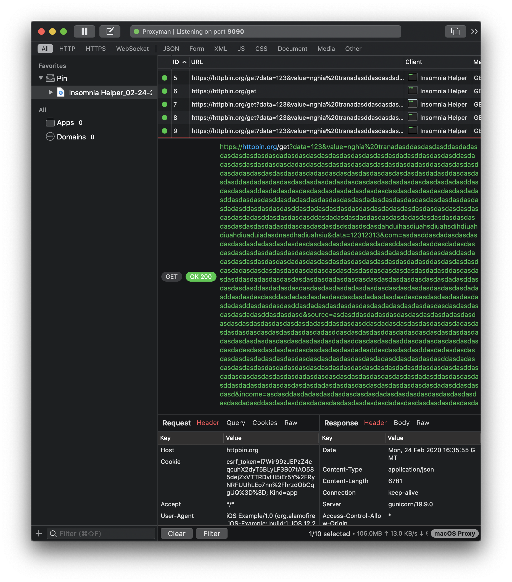
Task: Click the Apps icon in the sidebar
Action: 50,122
